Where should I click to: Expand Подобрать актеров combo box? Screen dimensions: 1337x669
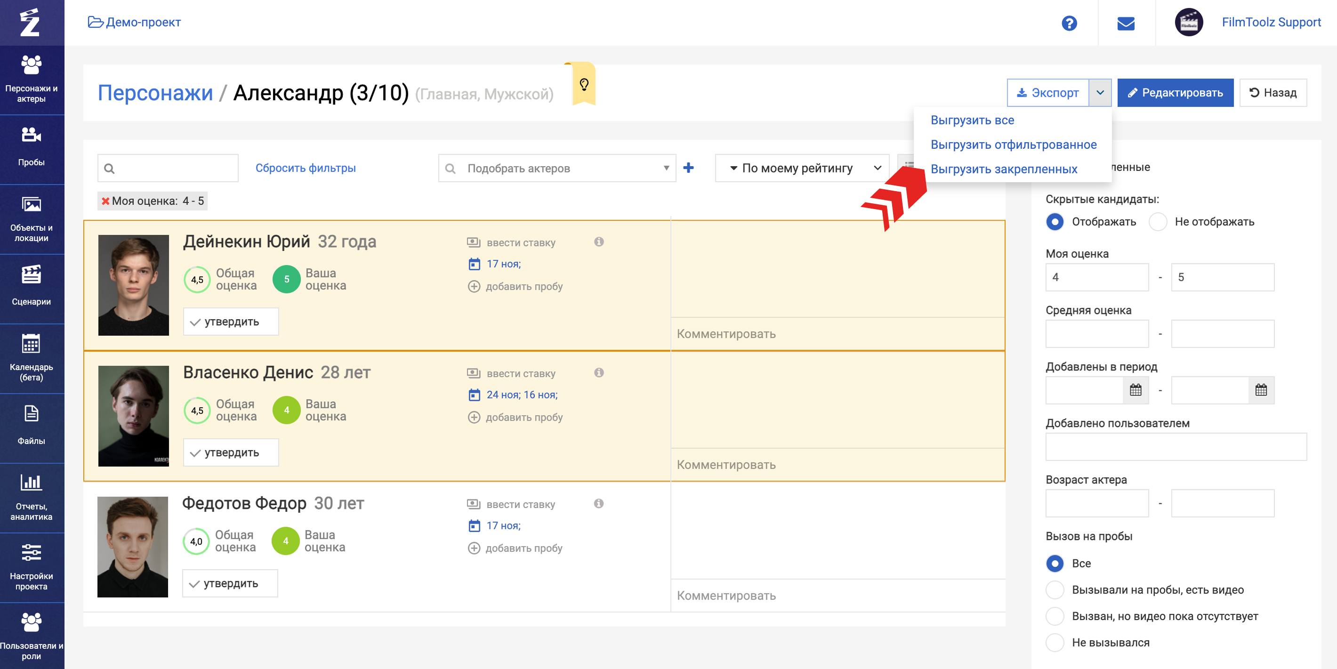click(557, 168)
